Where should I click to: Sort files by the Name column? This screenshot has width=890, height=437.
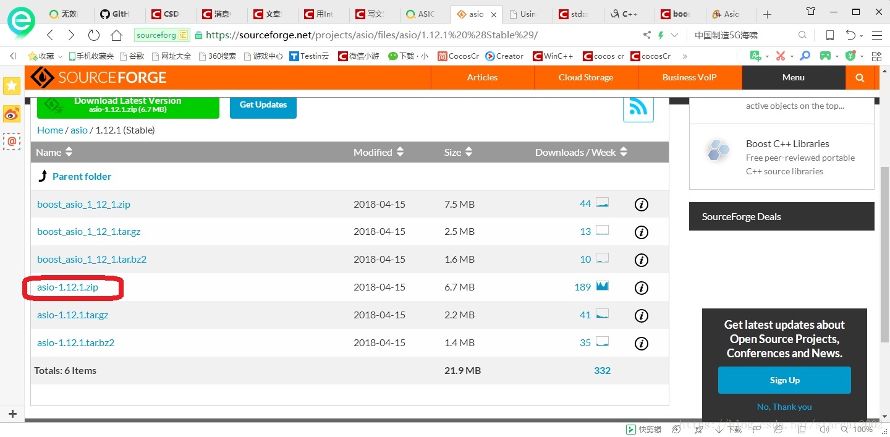pos(54,152)
